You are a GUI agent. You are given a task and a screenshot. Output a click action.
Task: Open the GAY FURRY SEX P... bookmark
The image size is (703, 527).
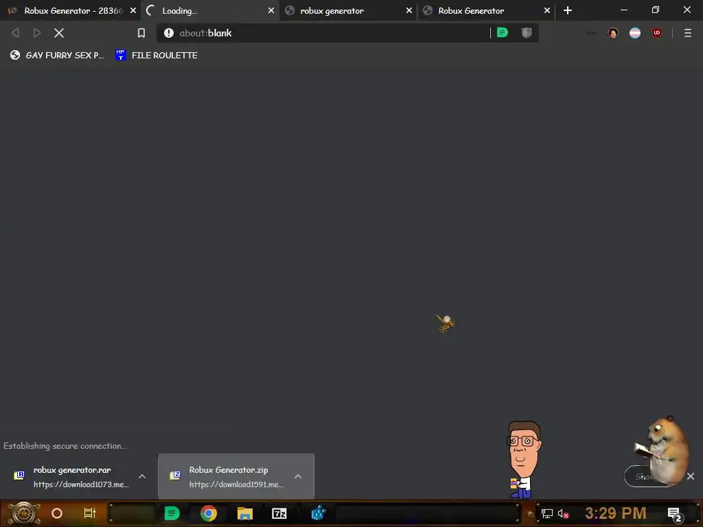(56, 55)
